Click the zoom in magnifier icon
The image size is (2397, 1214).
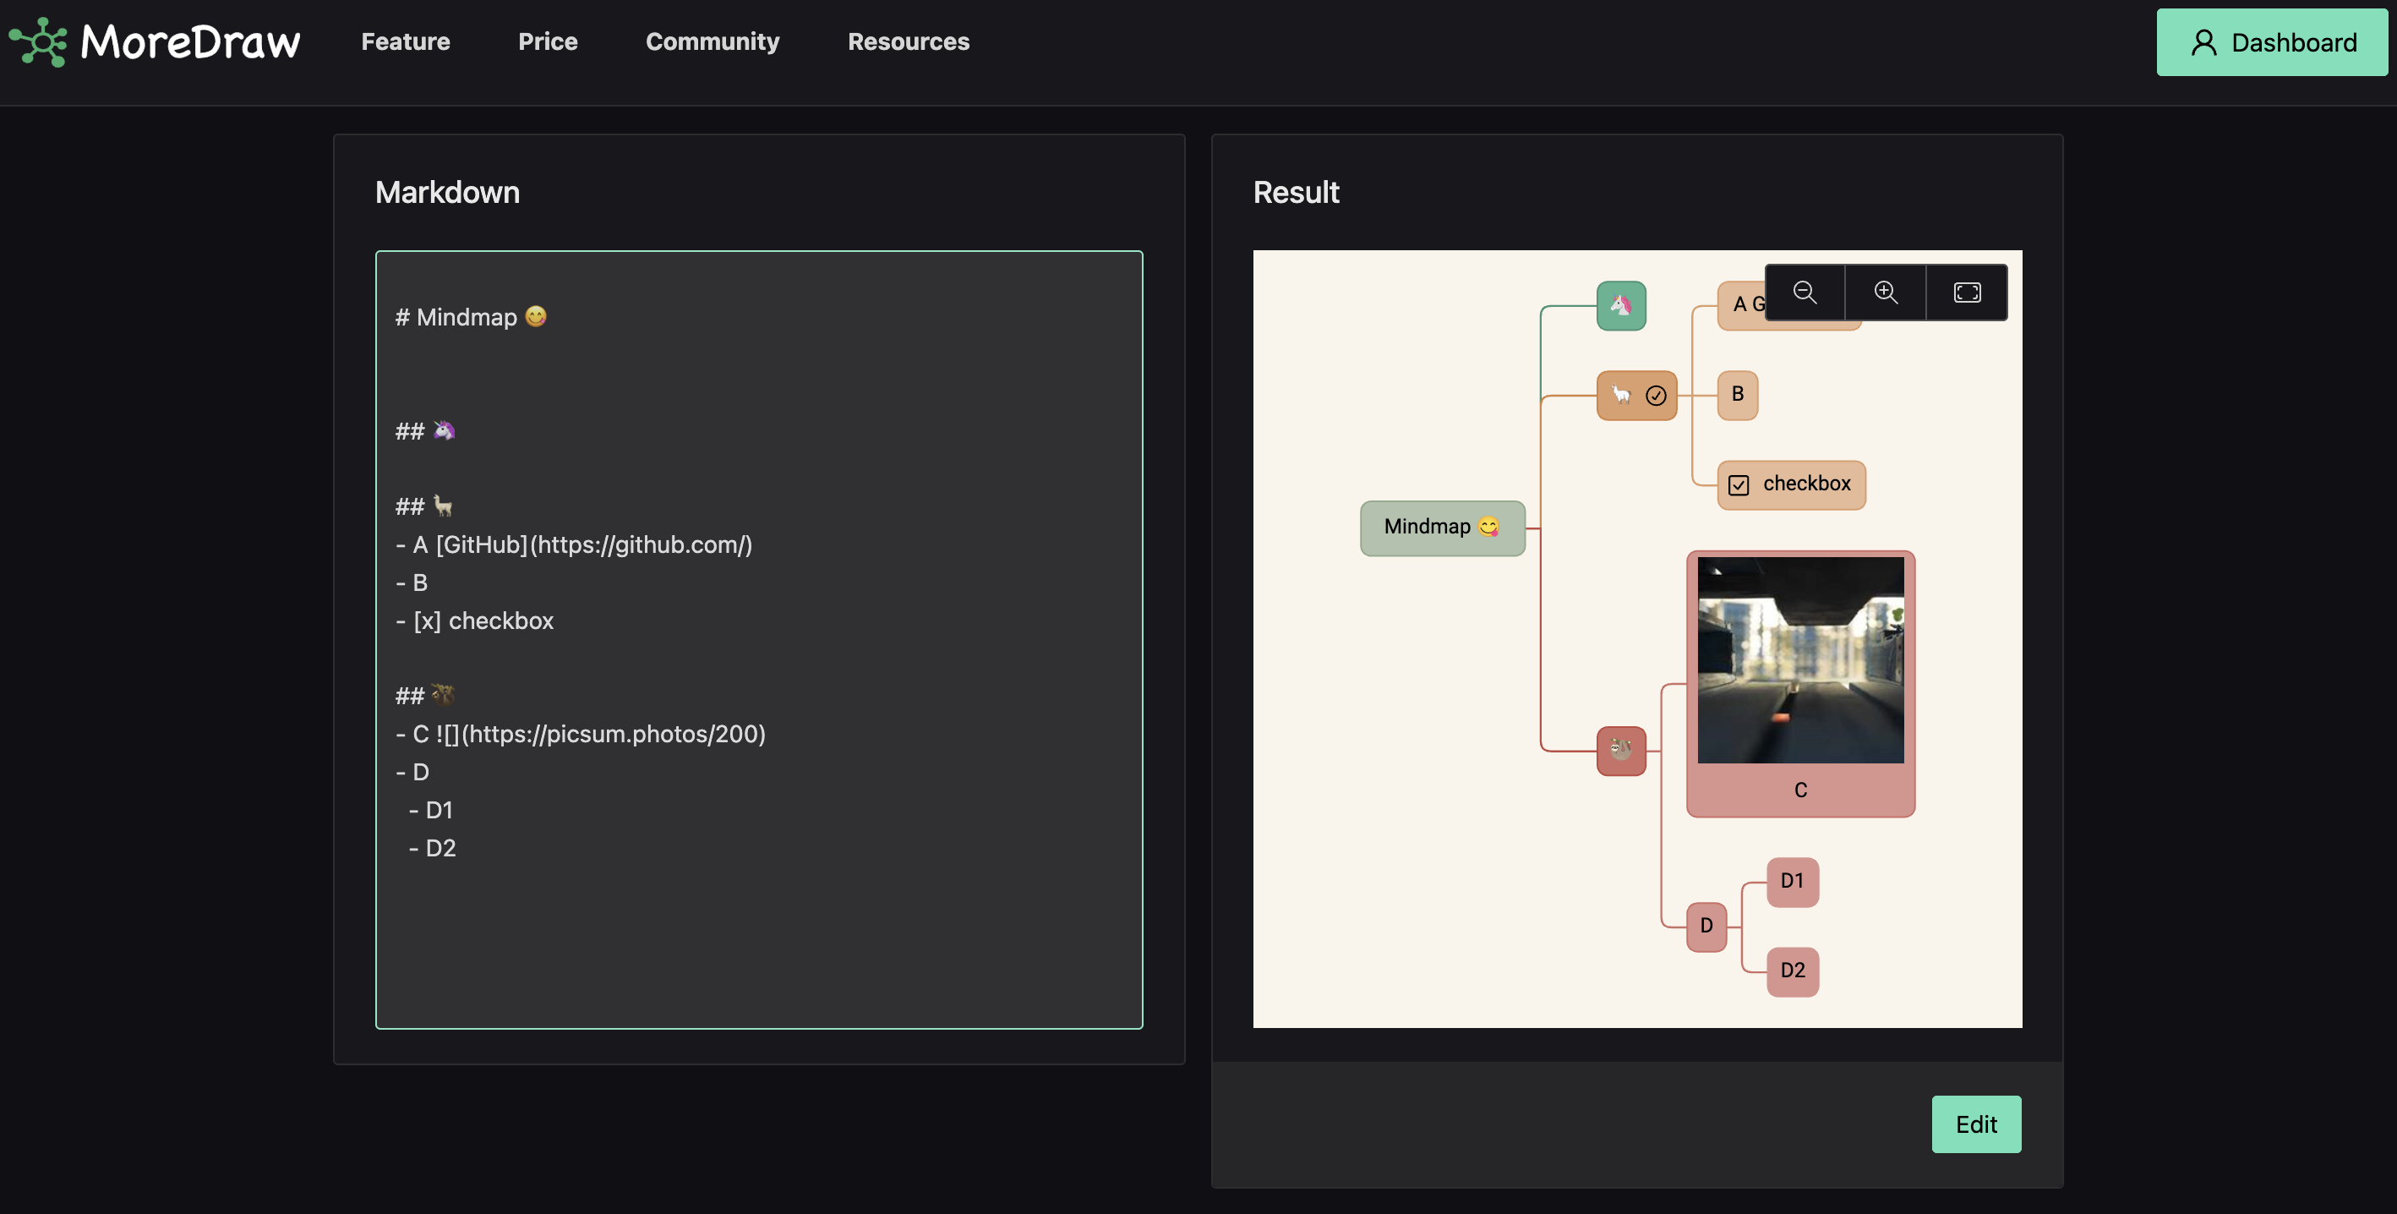click(1885, 293)
